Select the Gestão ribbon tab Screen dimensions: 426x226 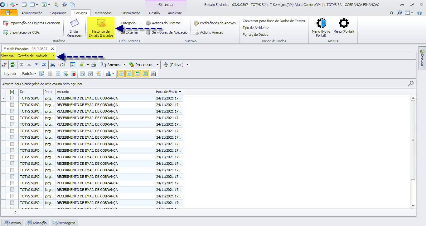(154, 13)
